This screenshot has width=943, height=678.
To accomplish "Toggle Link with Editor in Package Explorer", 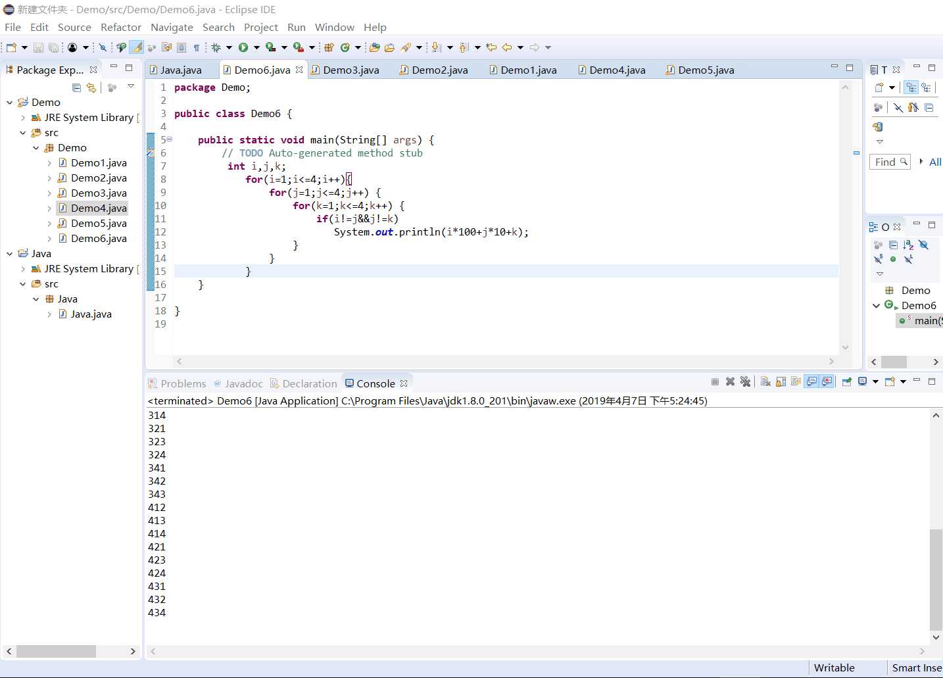I will (x=91, y=87).
